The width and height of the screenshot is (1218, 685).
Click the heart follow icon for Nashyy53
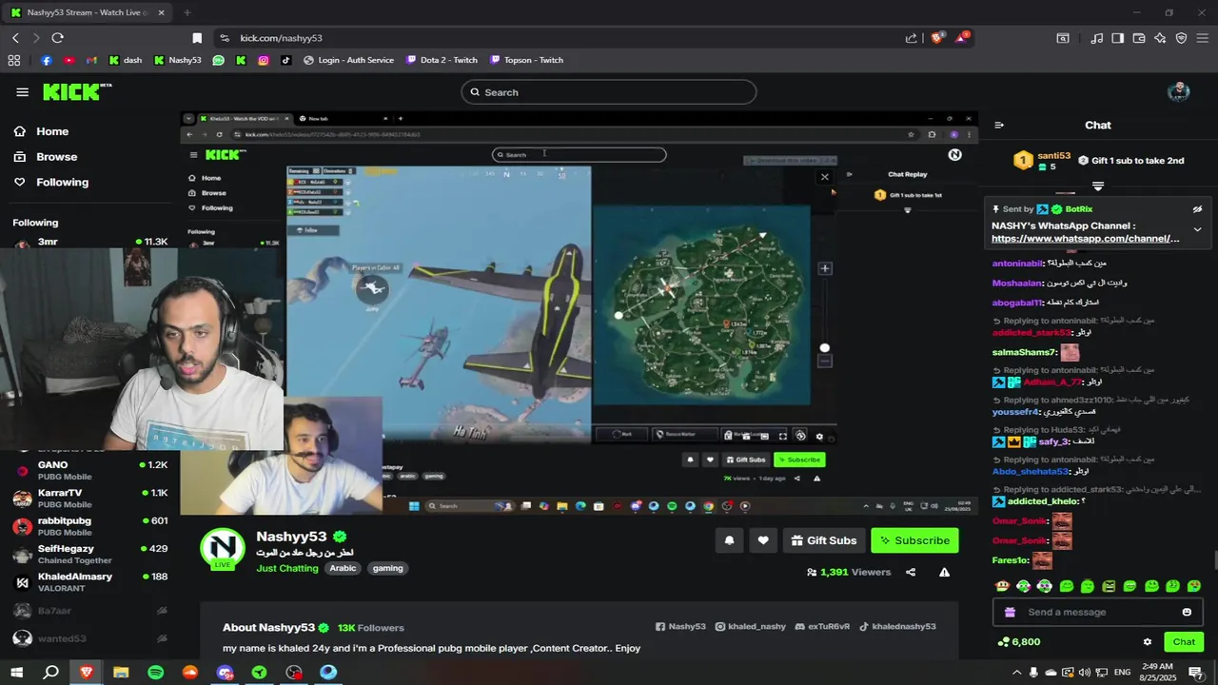click(763, 540)
